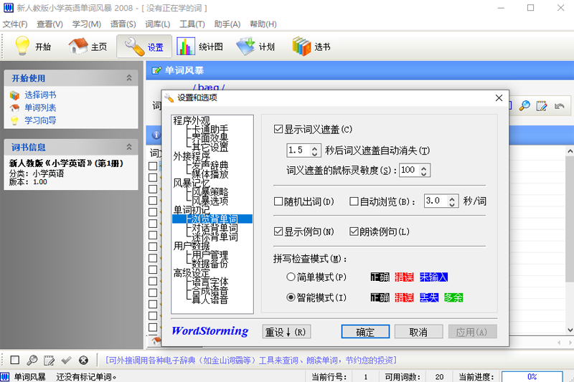574x382 pixels.
Task: Select 智能模式 radio button
Action: click(x=291, y=297)
